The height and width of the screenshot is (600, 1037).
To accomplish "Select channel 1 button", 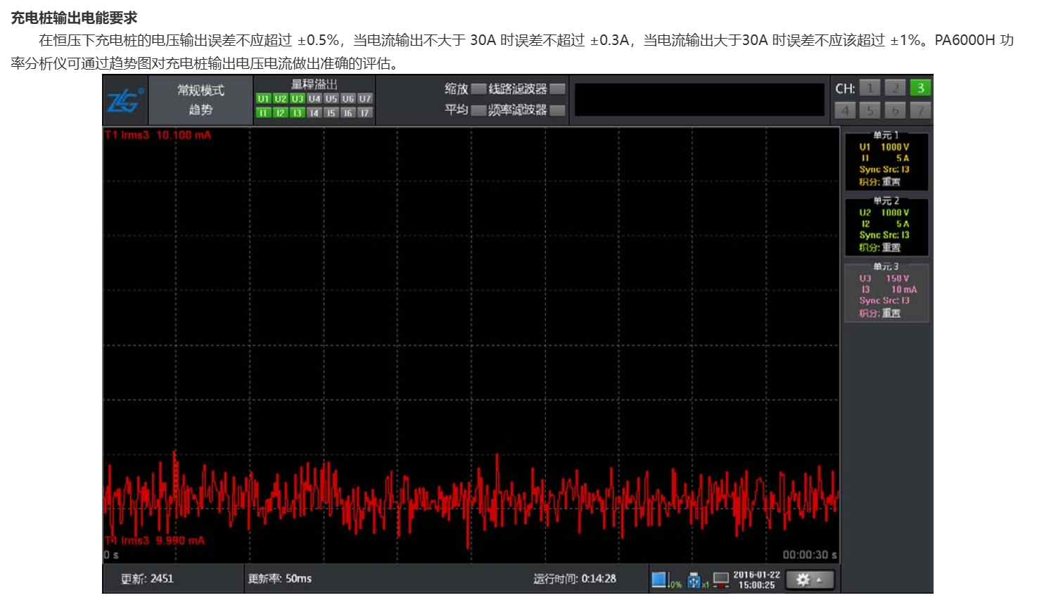I will (870, 88).
